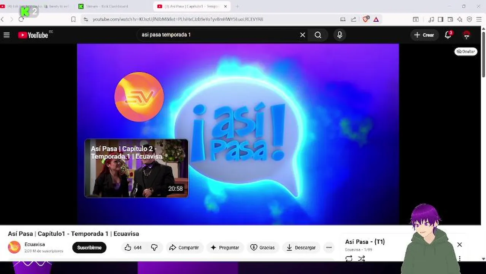Click the Descargar download button
The image size is (486, 274).
[301, 248]
